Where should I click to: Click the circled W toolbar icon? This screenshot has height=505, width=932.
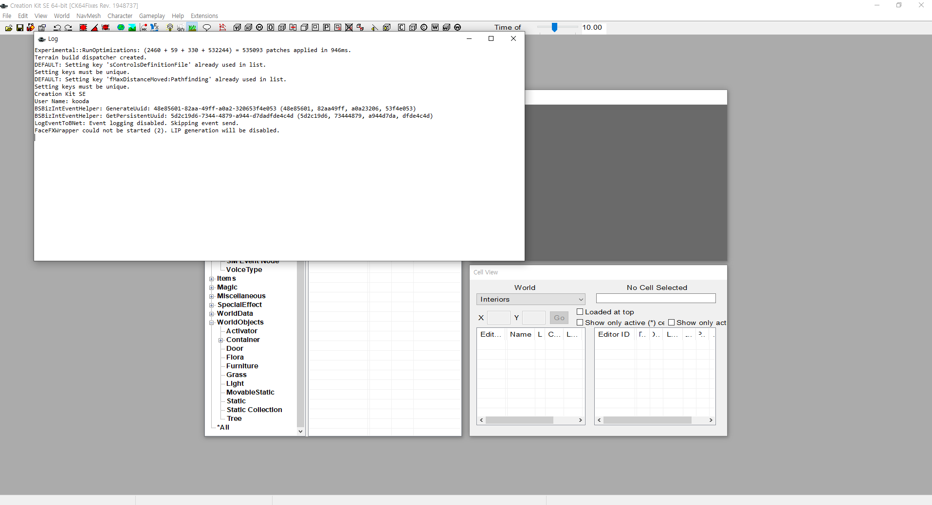[457, 28]
